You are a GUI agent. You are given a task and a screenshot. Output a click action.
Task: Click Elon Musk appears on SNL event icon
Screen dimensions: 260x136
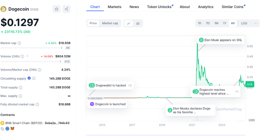pos(201,40)
